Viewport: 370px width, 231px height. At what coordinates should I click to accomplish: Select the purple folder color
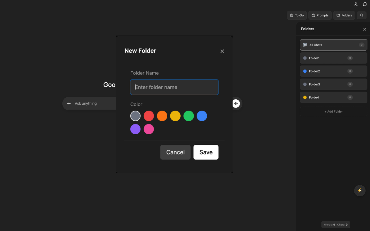(135, 129)
